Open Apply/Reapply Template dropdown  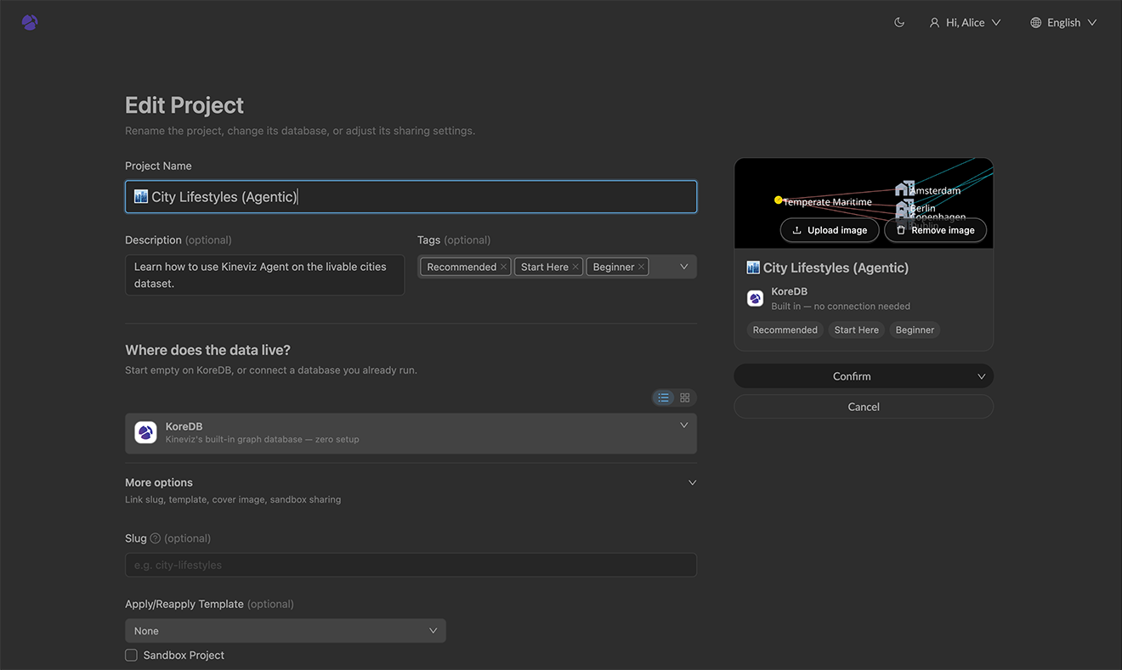click(286, 631)
